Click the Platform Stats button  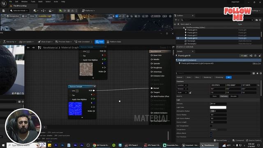tap(114, 42)
